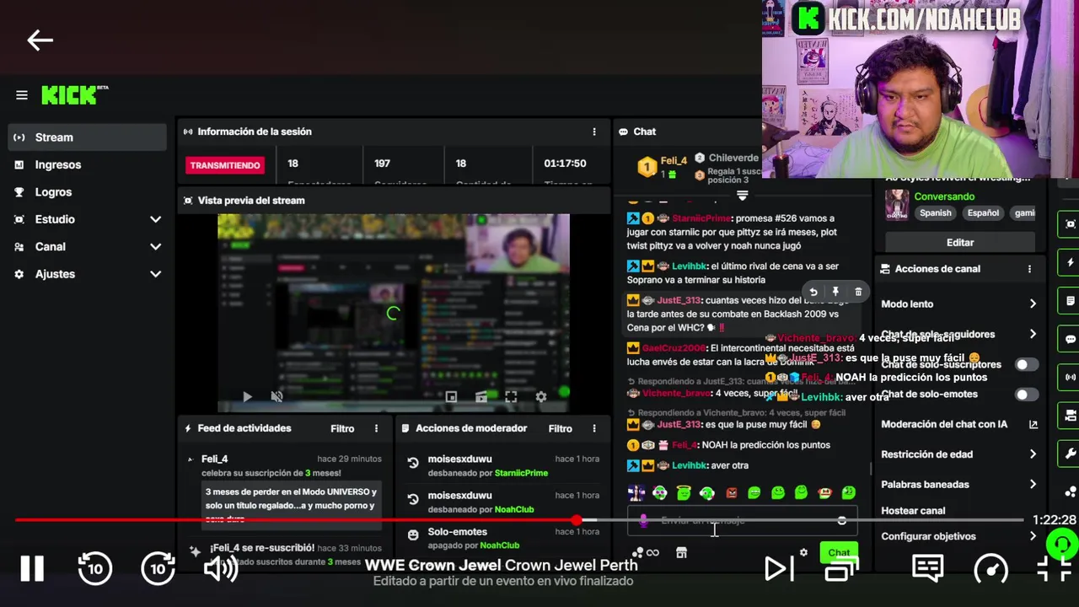The image size is (1079, 607).
Task: Open stream preview settings gear
Action: pos(541,396)
